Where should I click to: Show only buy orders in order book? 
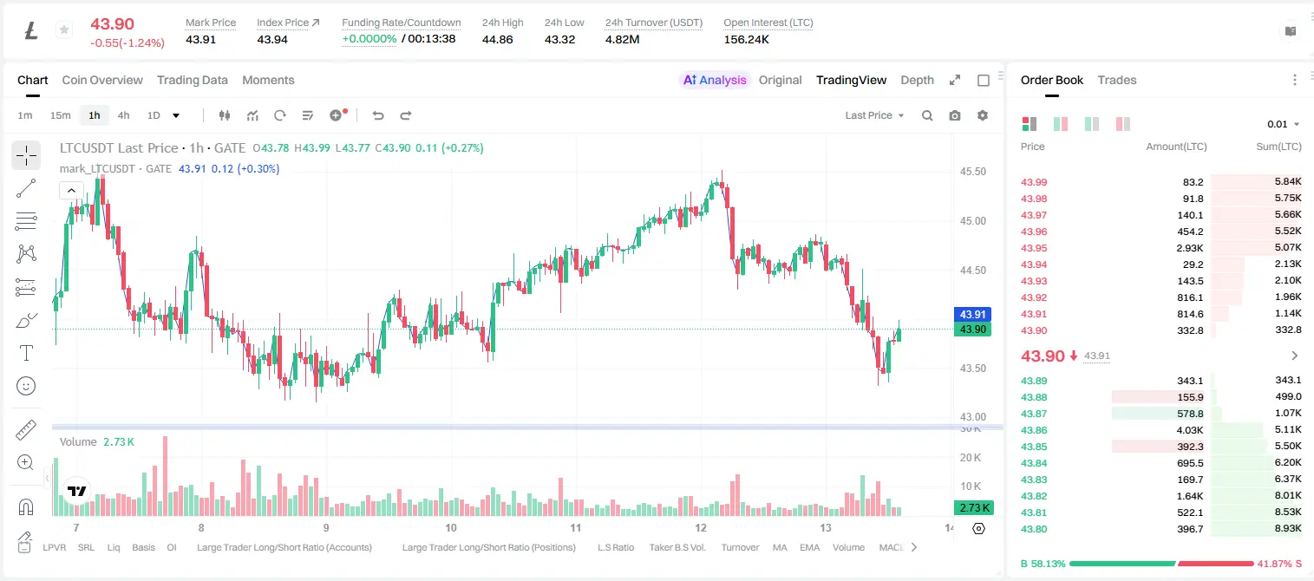tap(1091, 124)
